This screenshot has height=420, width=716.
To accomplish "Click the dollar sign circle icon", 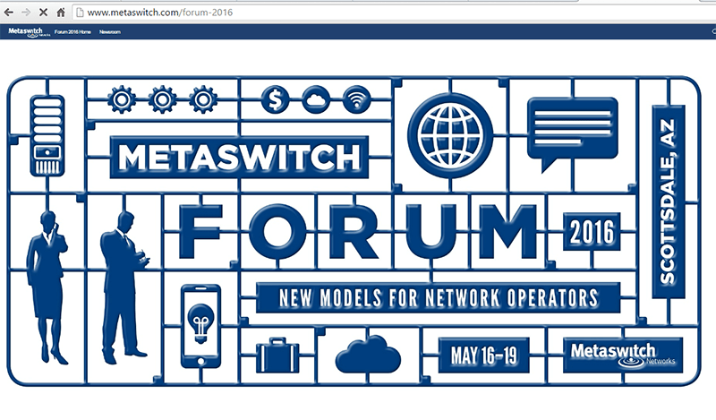I will point(276,99).
